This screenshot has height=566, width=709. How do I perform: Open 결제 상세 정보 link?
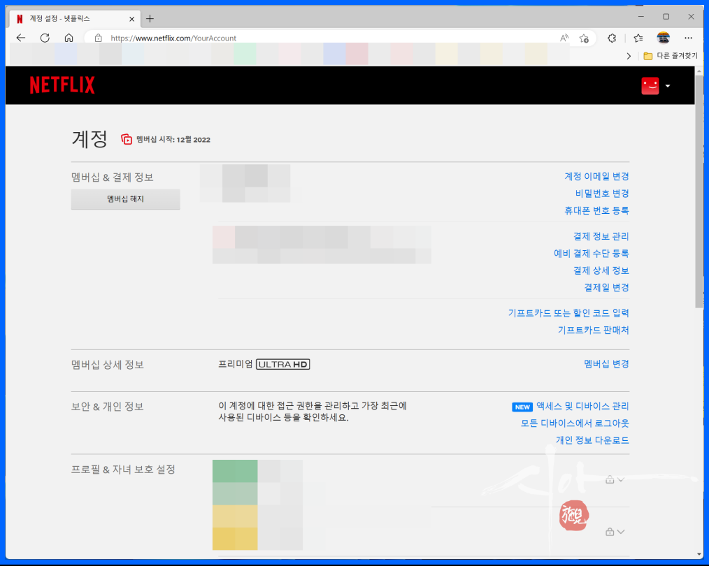(x=601, y=270)
